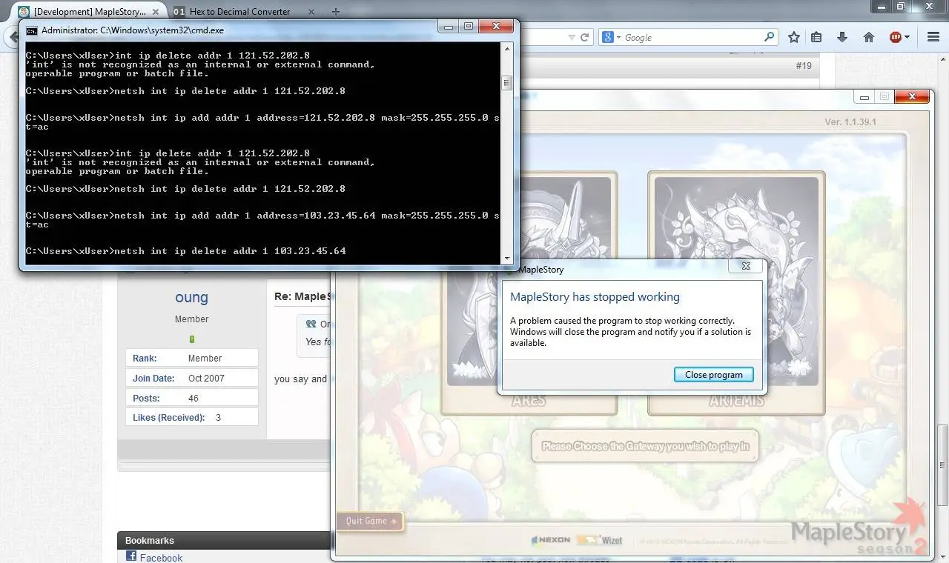Screen dimensions: 949x563
Task: Open the URL history dropdown arrow
Action: point(572,37)
